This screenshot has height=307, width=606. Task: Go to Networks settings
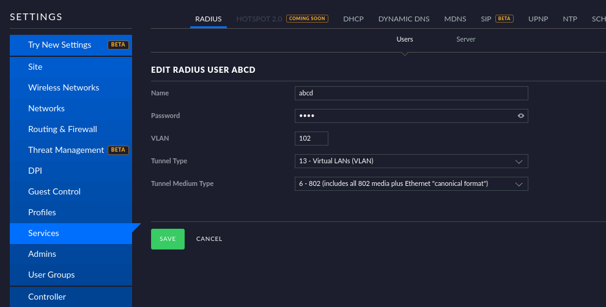tap(71, 109)
